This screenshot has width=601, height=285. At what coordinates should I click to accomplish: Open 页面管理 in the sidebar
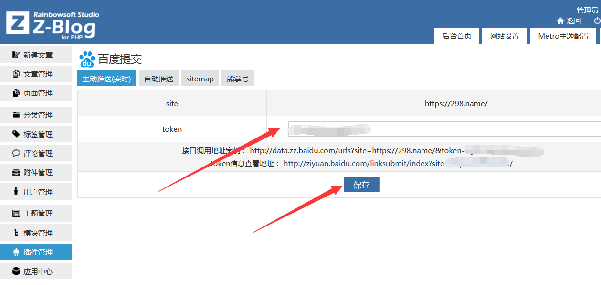(37, 93)
